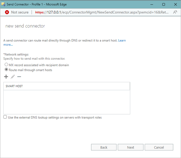Click the red Not secure warning icon
181x158 pixels.
pos(7,12)
